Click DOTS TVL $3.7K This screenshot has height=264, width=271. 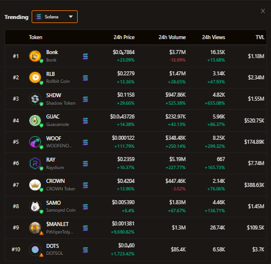tap(258, 250)
